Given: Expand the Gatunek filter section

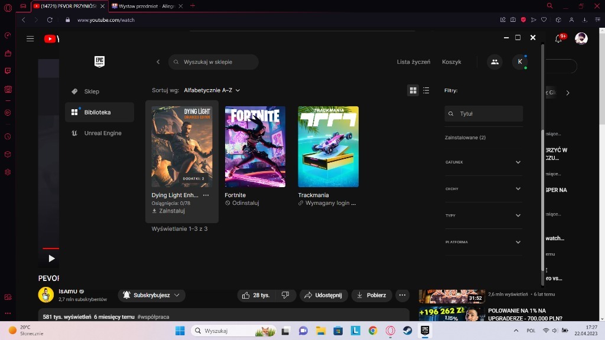Looking at the screenshot, I should pos(483,162).
